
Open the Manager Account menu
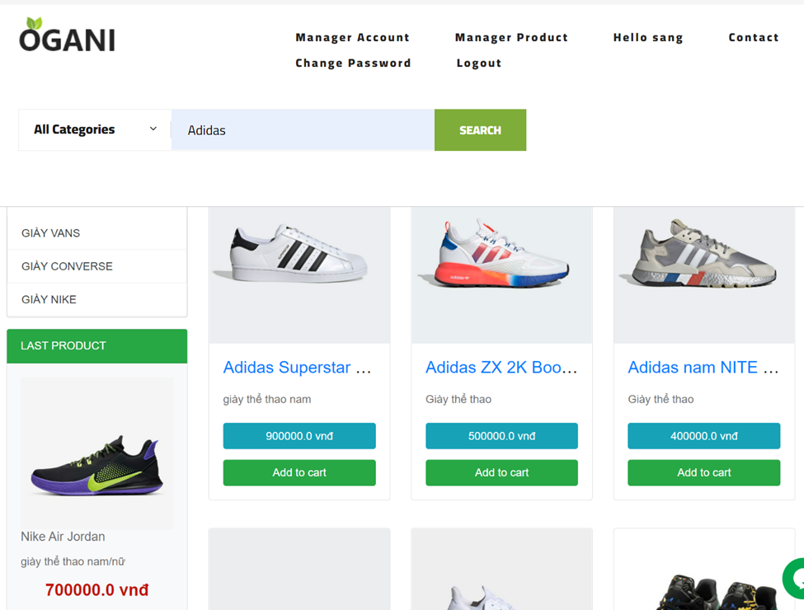tap(352, 37)
